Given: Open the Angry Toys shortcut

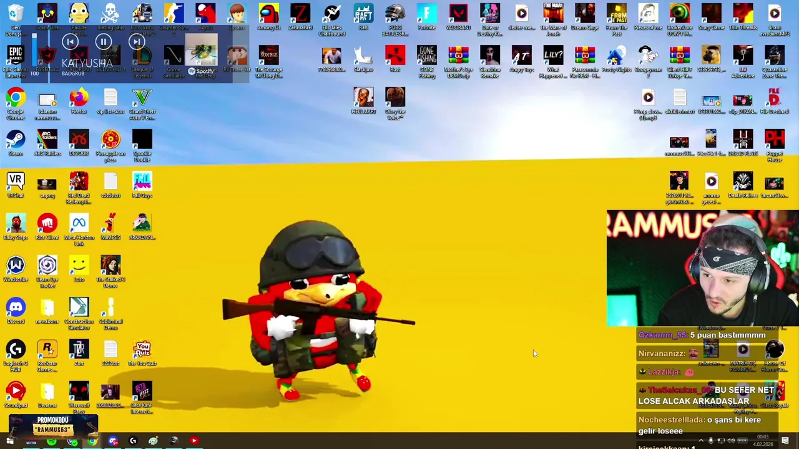Looking at the screenshot, I should tap(521, 59).
